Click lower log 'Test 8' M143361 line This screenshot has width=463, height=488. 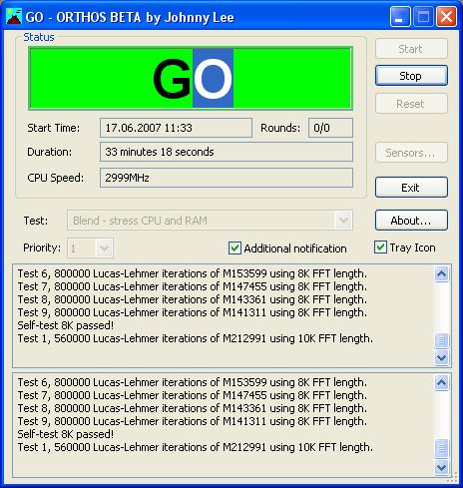[193, 408]
